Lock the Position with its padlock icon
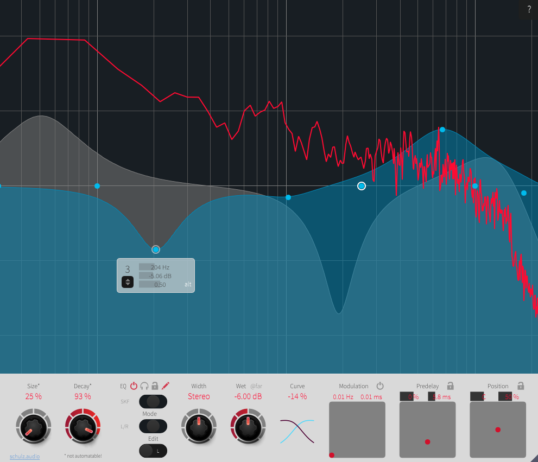 [x=520, y=386]
